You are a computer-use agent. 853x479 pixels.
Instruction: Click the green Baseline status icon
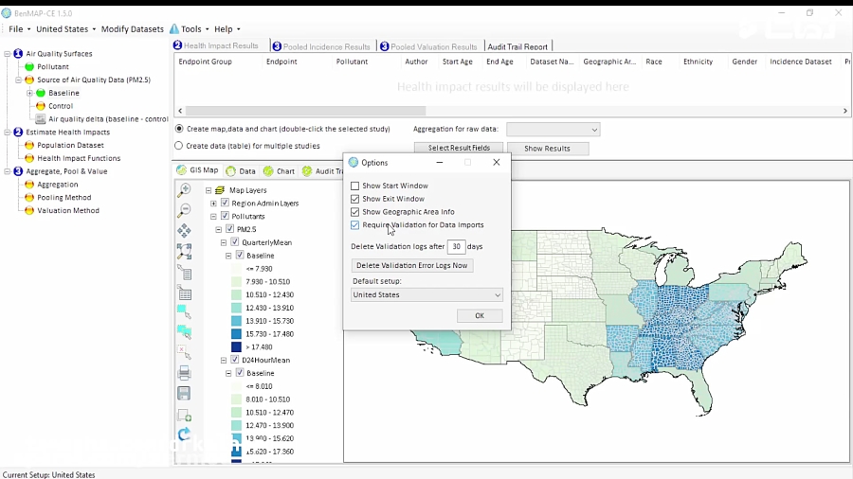click(41, 93)
